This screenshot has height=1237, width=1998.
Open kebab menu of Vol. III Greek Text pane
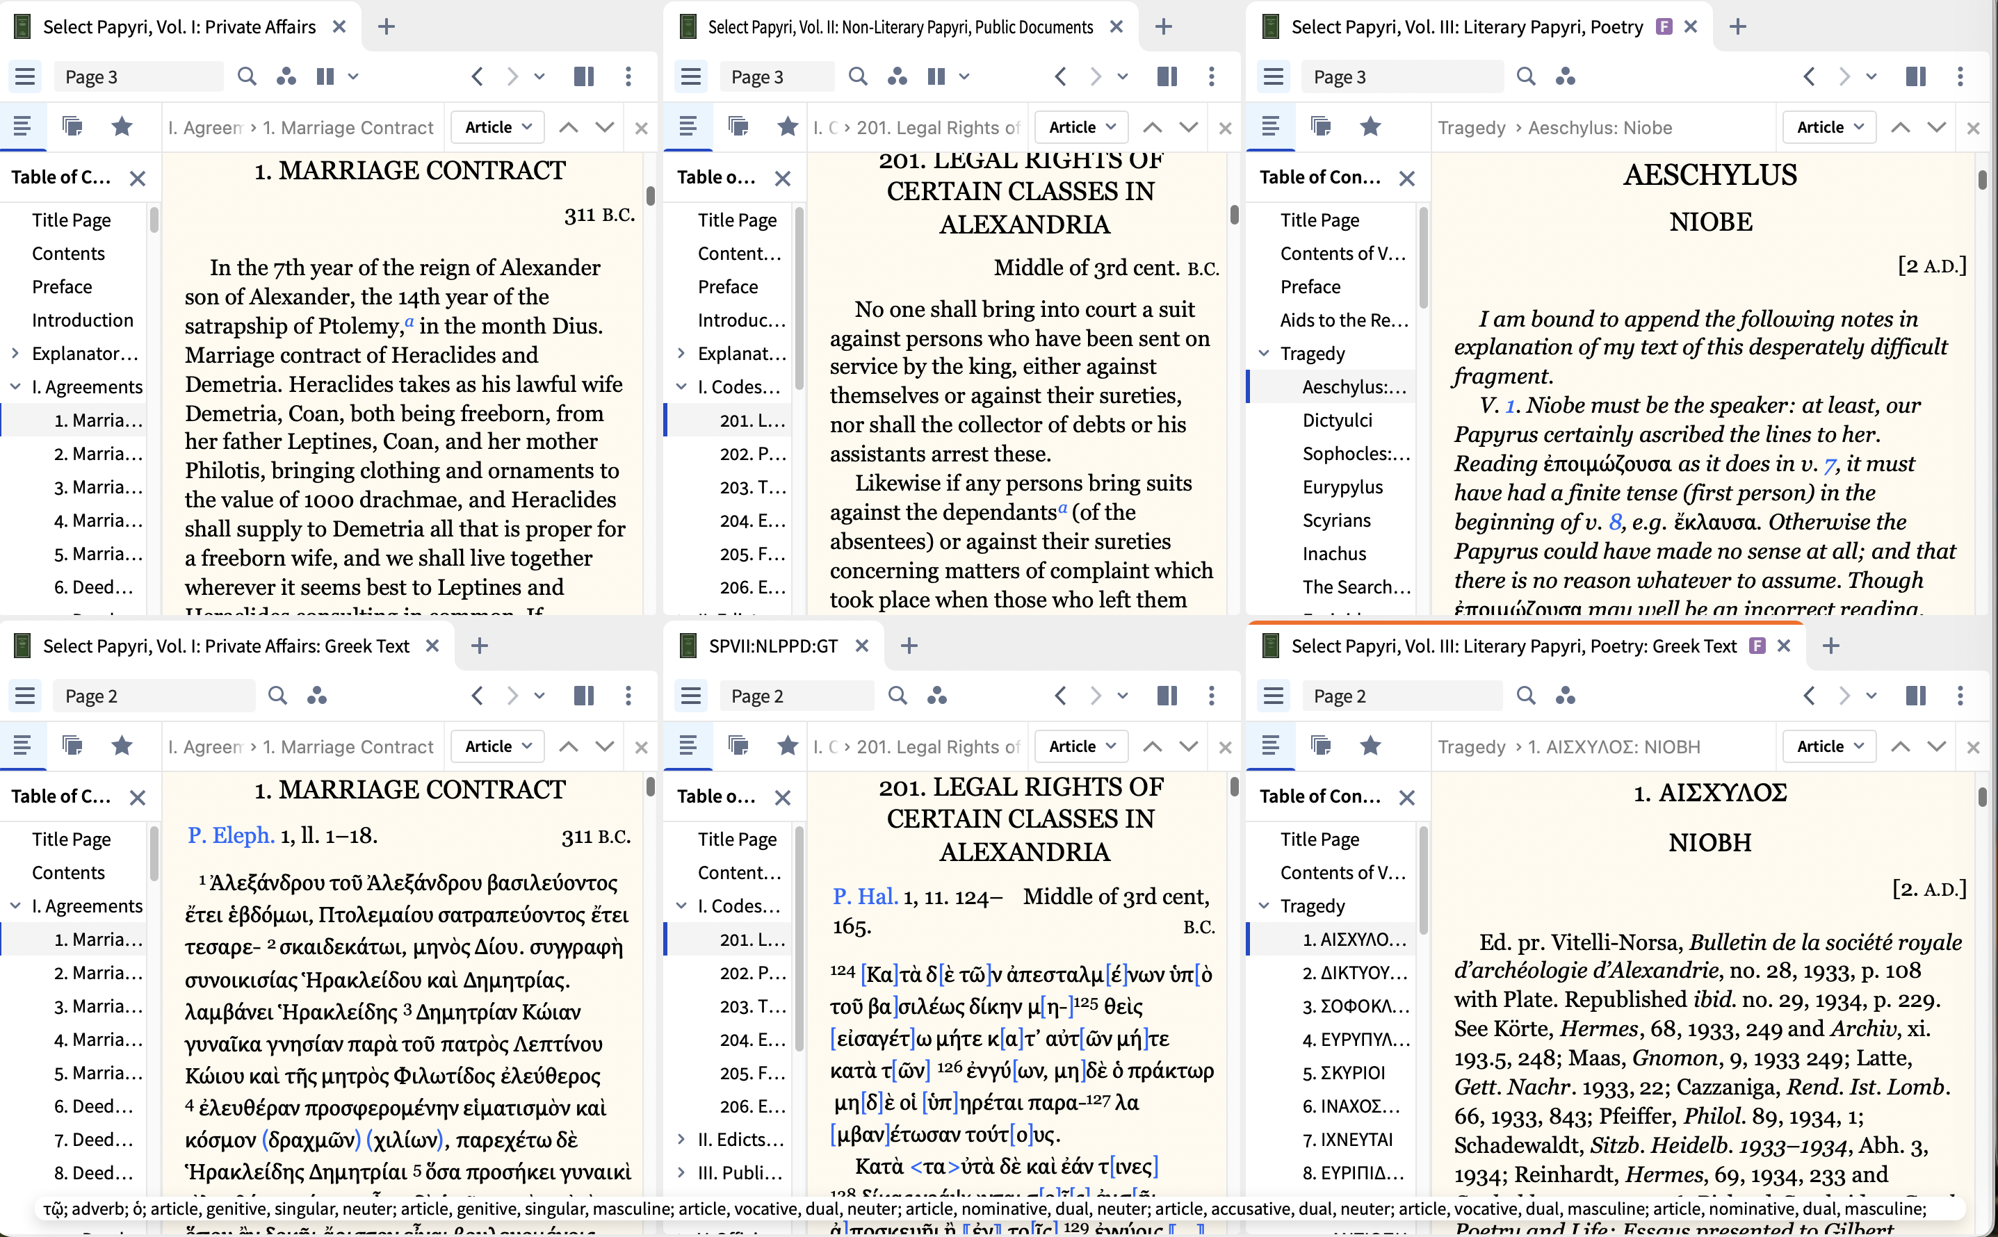coord(1960,696)
